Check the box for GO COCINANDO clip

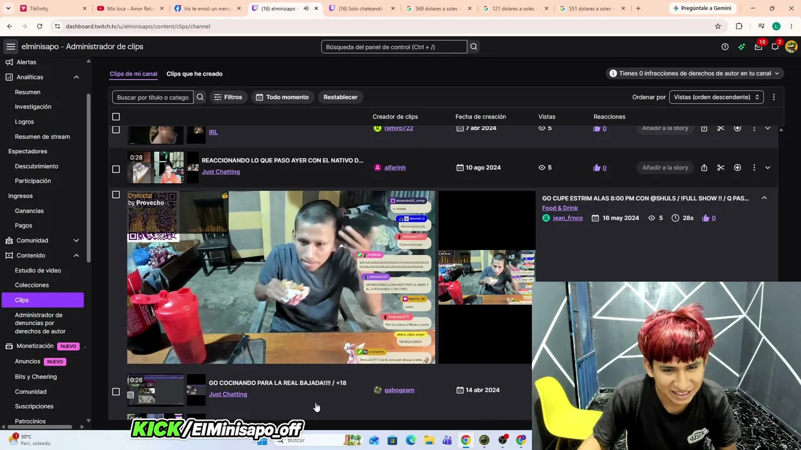(116, 392)
